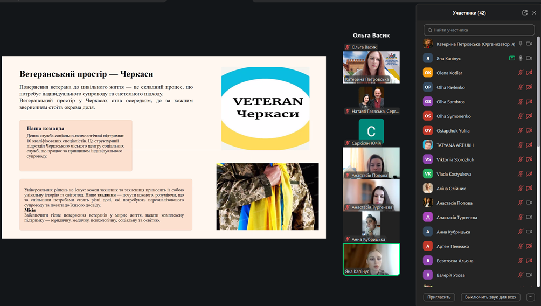Viewport: 541px width, 306px height.
Task: Click the camera icon for Катерина Петровська
Action: pyautogui.click(x=529, y=44)
